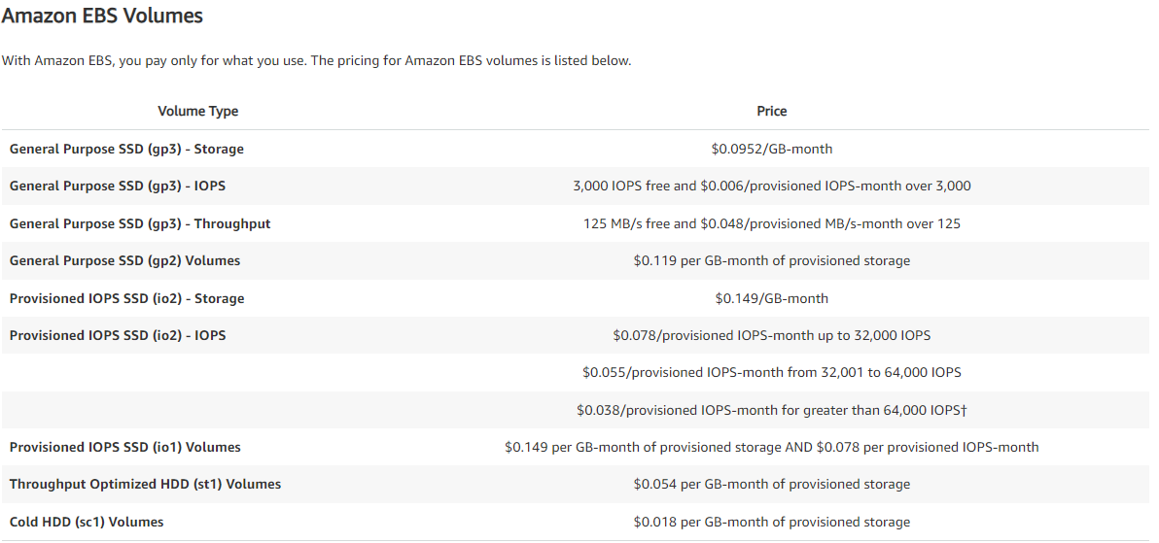Screen dimensions: 1159x543
Task: Click Provisioned IOPS SSD (io2) - Storage label
Action: pyautogui.click(x=127, y=298)
